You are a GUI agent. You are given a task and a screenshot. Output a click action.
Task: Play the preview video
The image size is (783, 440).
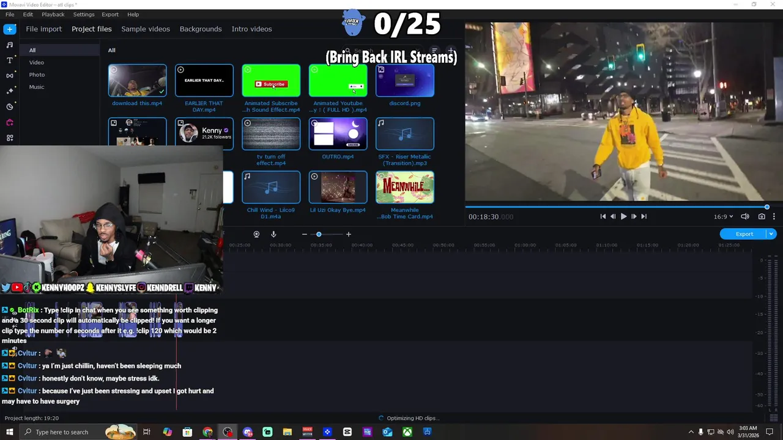click(x=623, y=216)
